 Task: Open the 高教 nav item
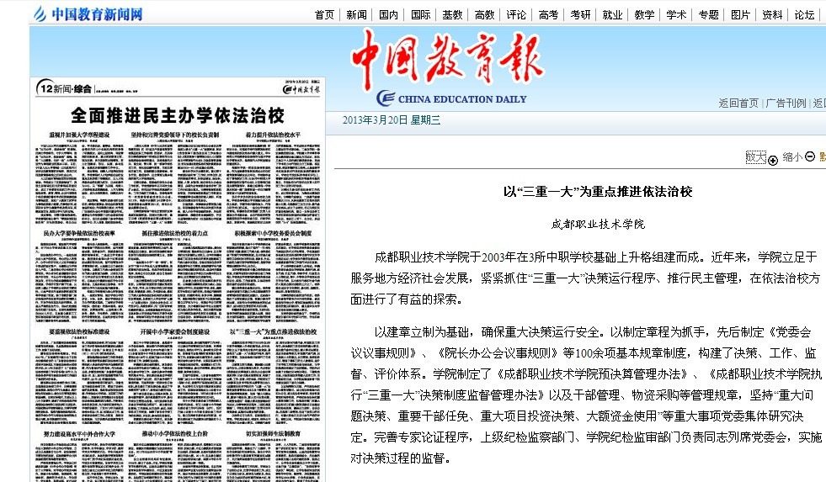pyautogui.click(x=485, y=15)
